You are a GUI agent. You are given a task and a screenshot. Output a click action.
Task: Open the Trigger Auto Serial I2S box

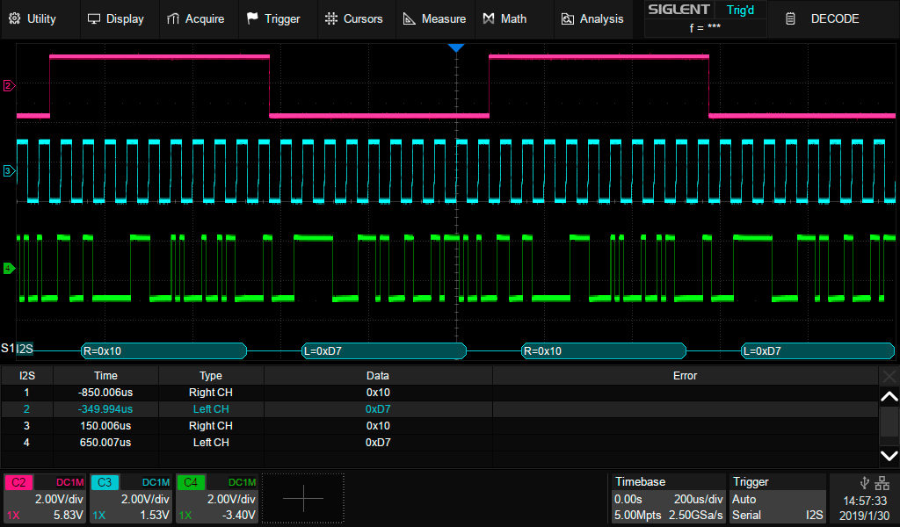click(x=777, y=498)
